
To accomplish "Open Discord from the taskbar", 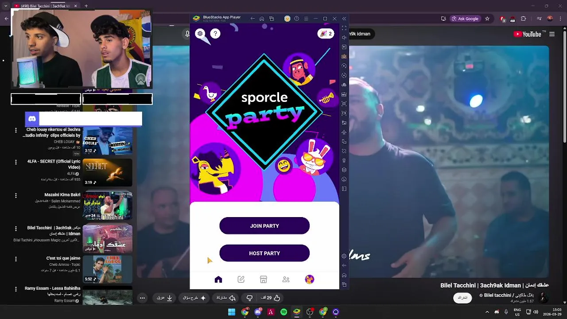I will (258, 312).
